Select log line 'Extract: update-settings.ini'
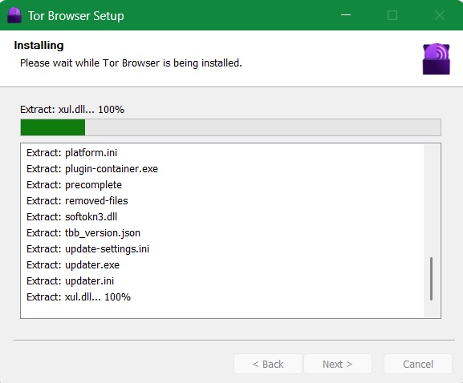The height and width of the screenshot is (383, 463). pyautogui.click(x=87, y=249)
